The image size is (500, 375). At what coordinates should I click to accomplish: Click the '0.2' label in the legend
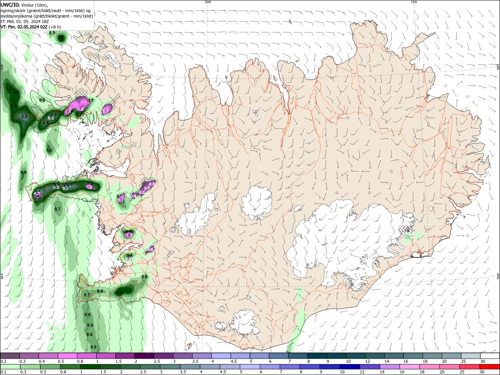(3, 361)
